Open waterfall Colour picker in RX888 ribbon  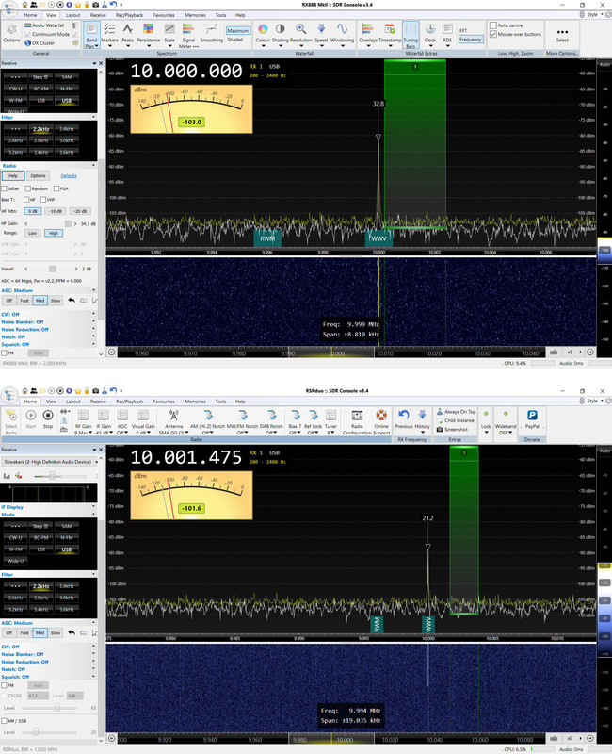pos(263,35)
